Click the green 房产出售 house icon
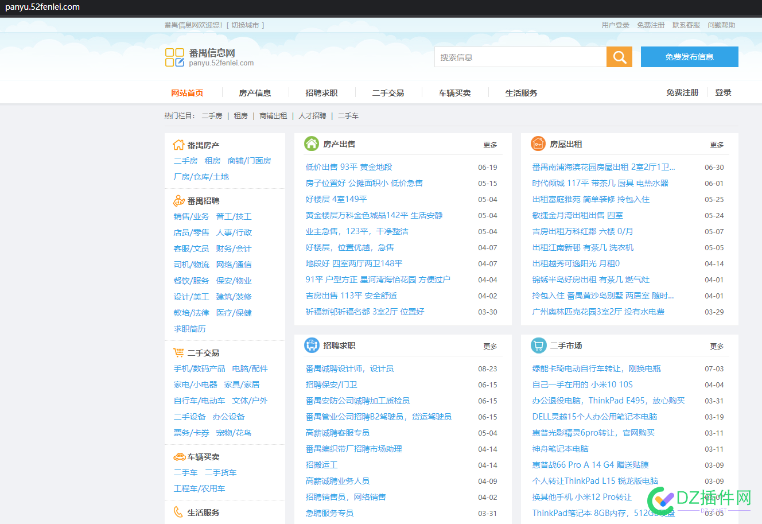This screenshot has height=524, width=762. 312,143
